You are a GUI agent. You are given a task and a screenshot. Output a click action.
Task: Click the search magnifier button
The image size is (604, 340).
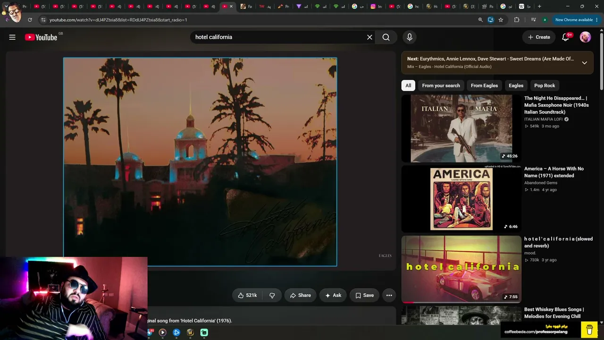point(386,37)
